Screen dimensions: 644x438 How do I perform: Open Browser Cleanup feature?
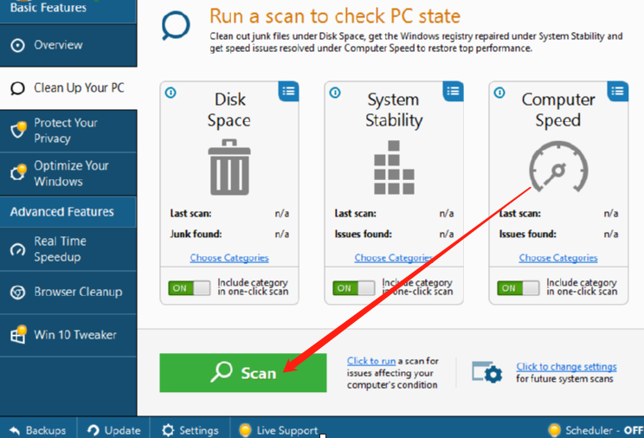tap(68, 292)
